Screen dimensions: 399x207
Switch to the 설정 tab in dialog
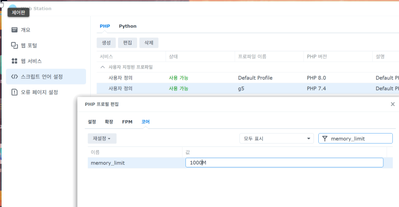click(92, 122)
